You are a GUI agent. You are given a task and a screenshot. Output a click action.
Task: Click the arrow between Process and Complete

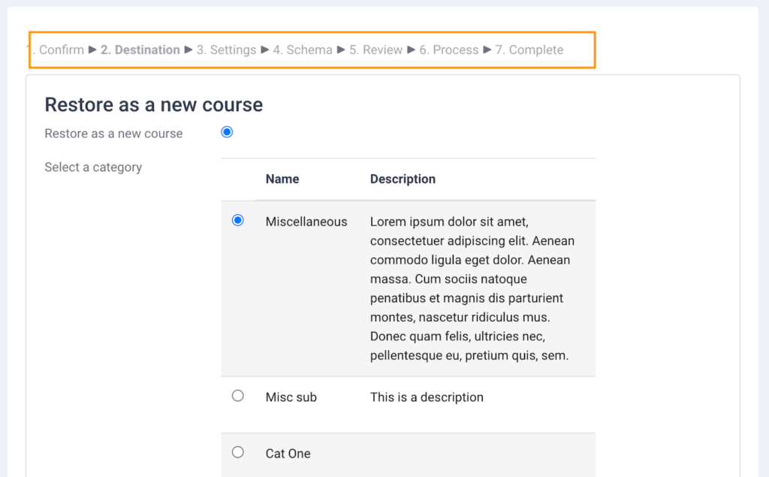[x=487, y=50]
